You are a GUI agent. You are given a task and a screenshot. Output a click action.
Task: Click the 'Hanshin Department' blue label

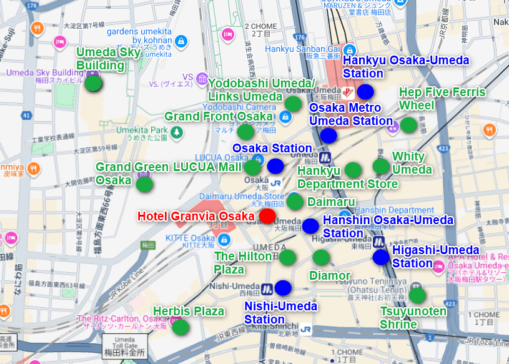click(394, 210)
